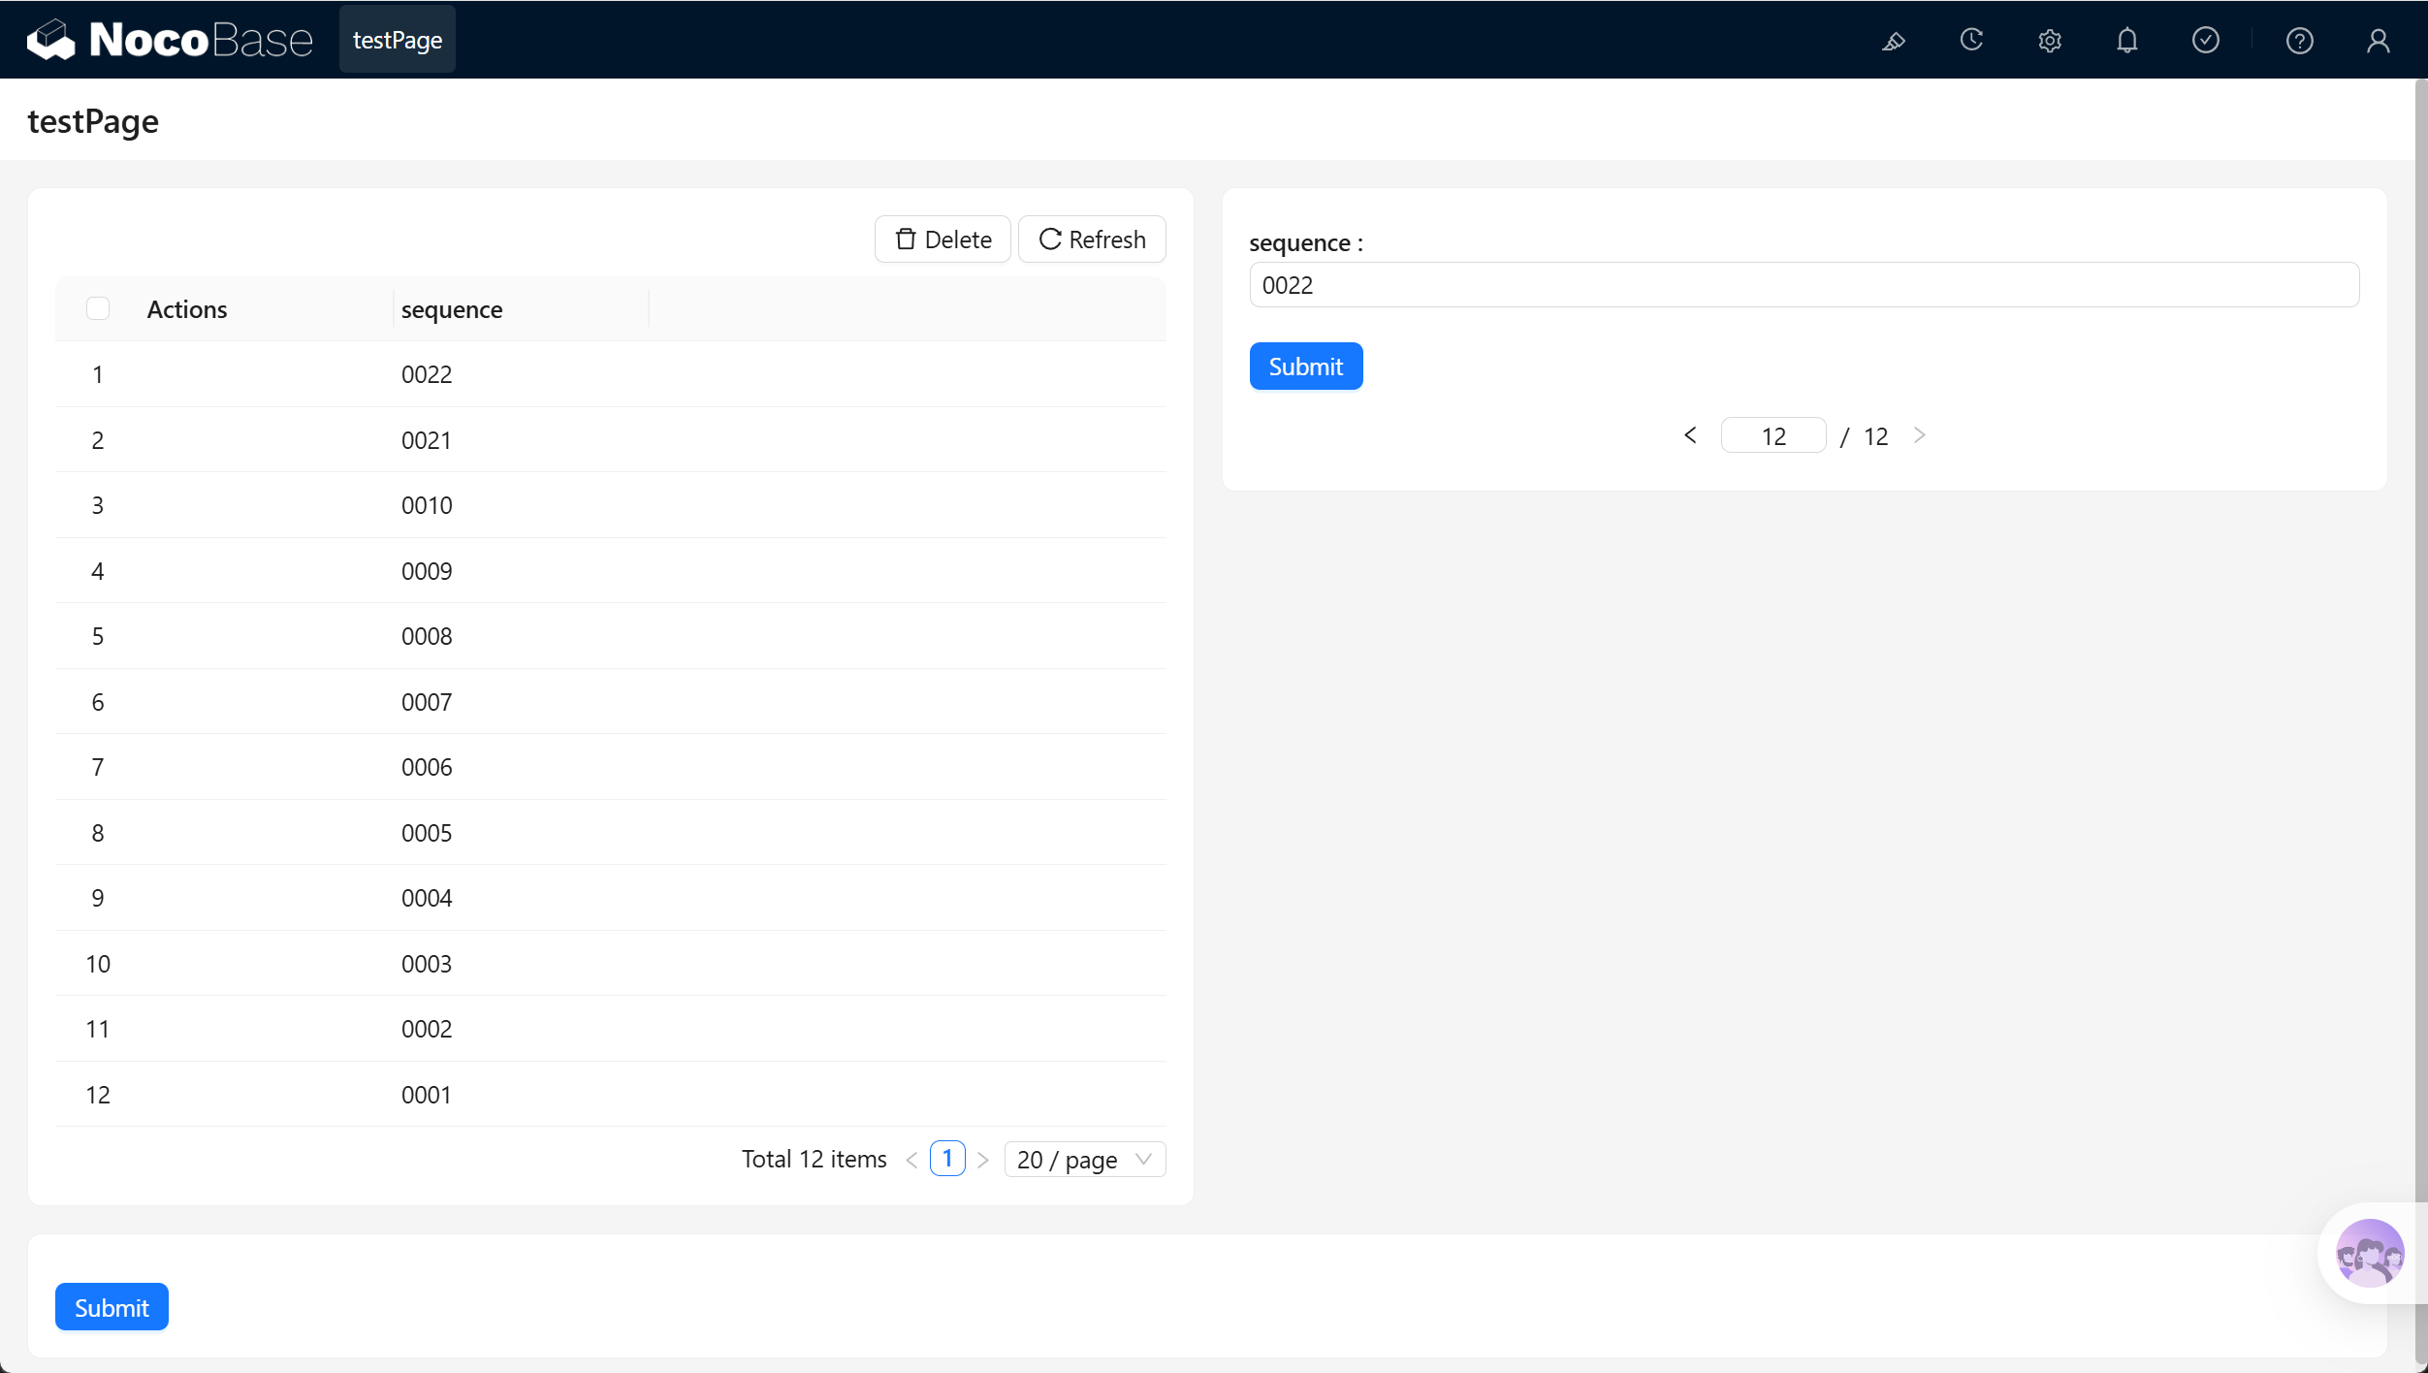Select the testPage menu tab
The width and height of the screenshot is (2428, 1373).
click(398, 40)
